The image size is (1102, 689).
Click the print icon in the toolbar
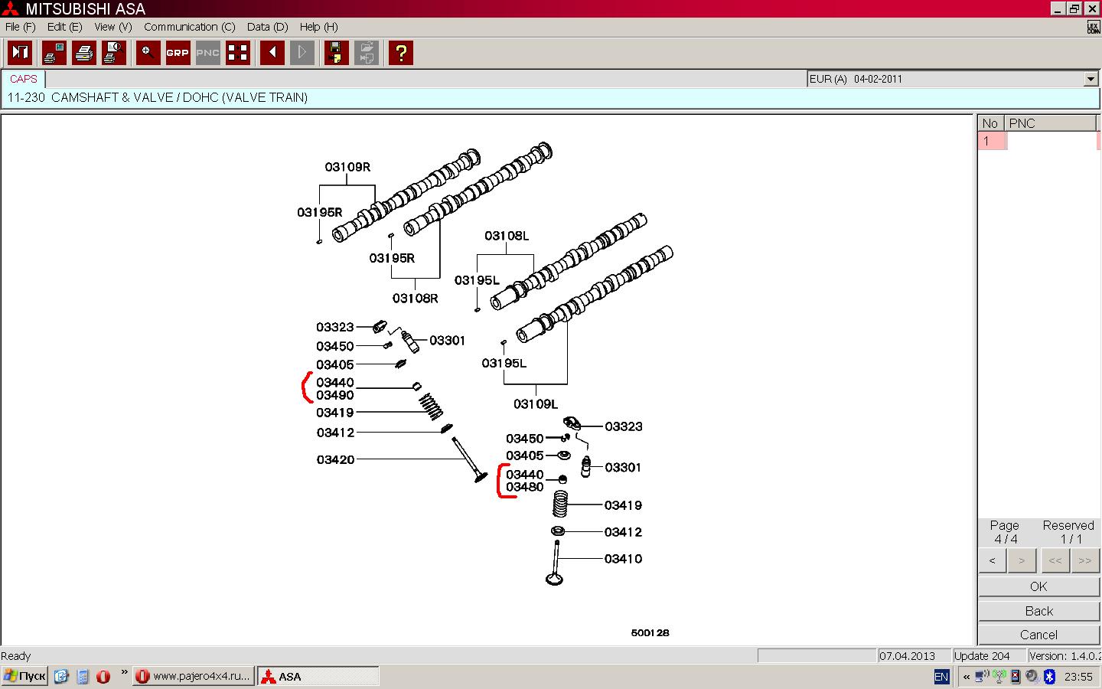click(84, 53)
